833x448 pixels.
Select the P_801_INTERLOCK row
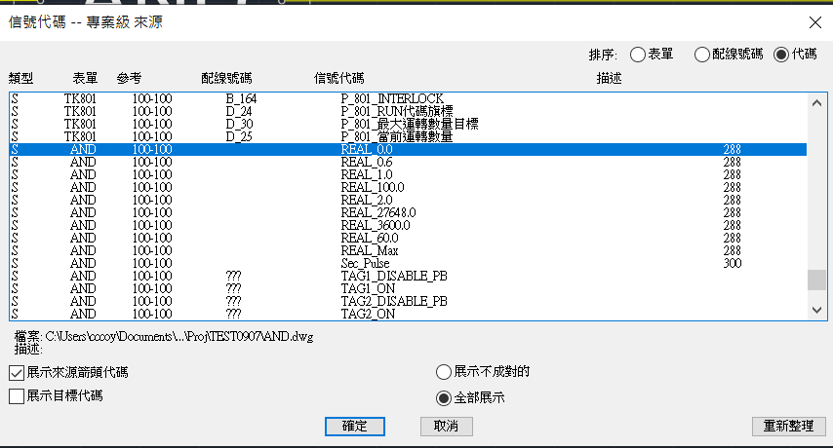click(x=408, y=98)
